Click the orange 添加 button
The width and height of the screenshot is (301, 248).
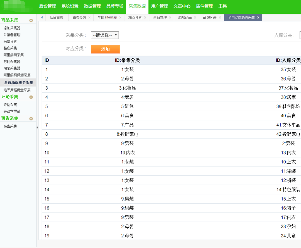point(105,49)
